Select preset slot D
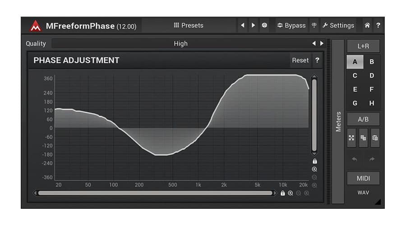This screenshot has height=225, width=406. pyautogui.click(x=372, y=76)
